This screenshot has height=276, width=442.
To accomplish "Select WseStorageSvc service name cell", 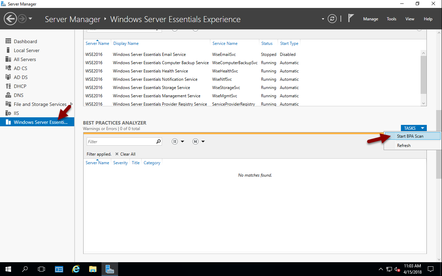I will 226,88.
